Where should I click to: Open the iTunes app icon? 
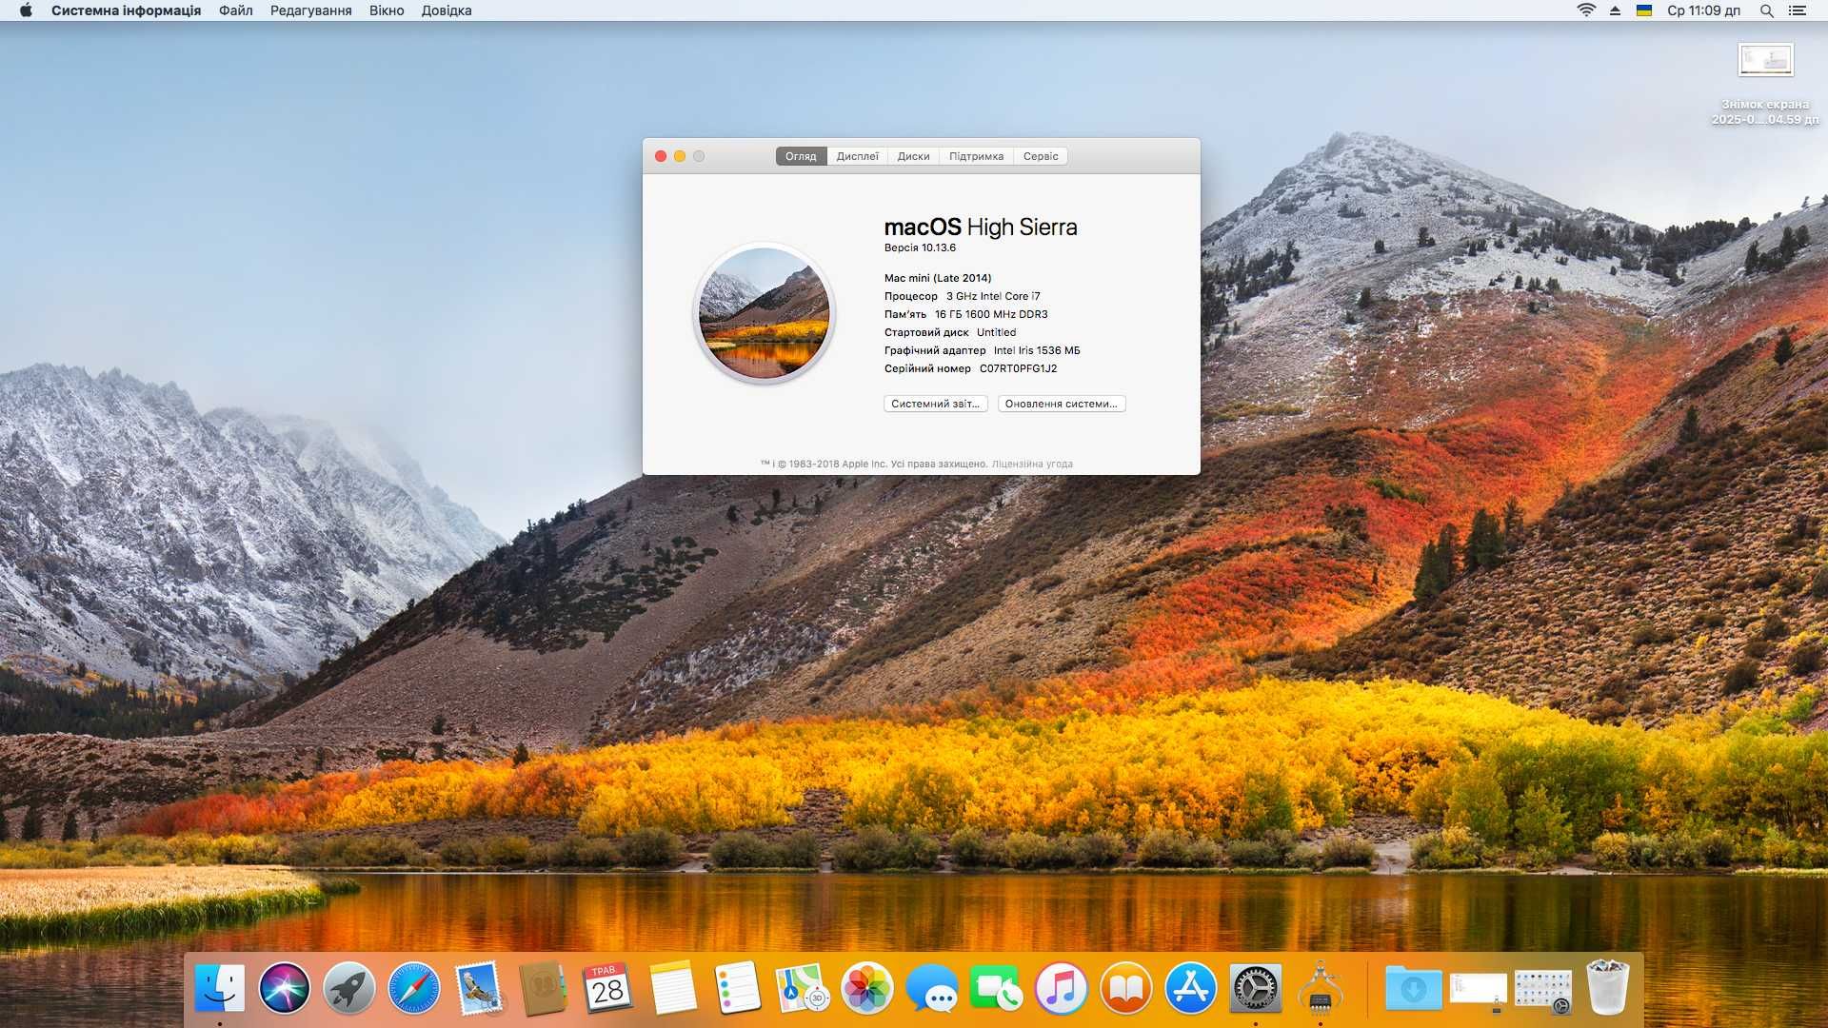tap(1061, 988)
